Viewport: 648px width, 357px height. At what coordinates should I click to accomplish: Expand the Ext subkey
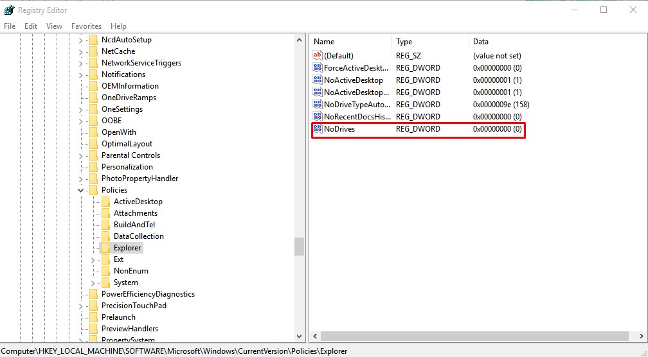[93, 260]
